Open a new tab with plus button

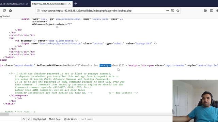pos(76,4)
